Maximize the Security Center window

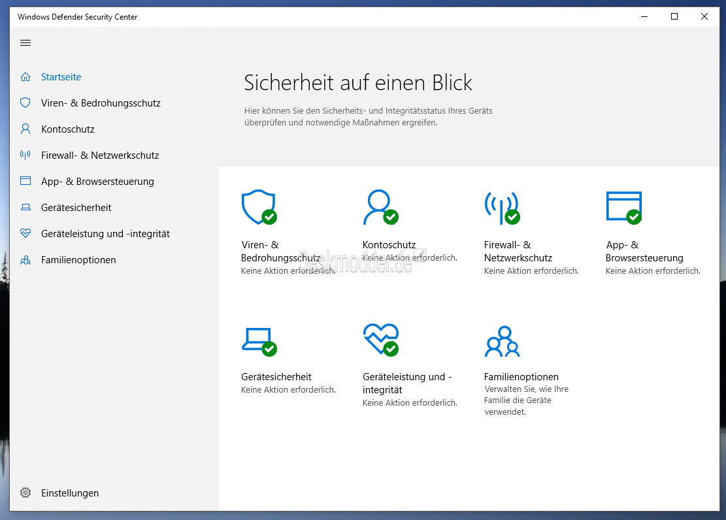pyautogui.click(x=674, y=17)
